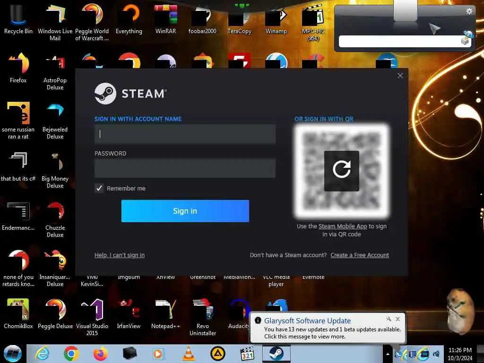Select the 'that but its c#' desktop icon

18,167
